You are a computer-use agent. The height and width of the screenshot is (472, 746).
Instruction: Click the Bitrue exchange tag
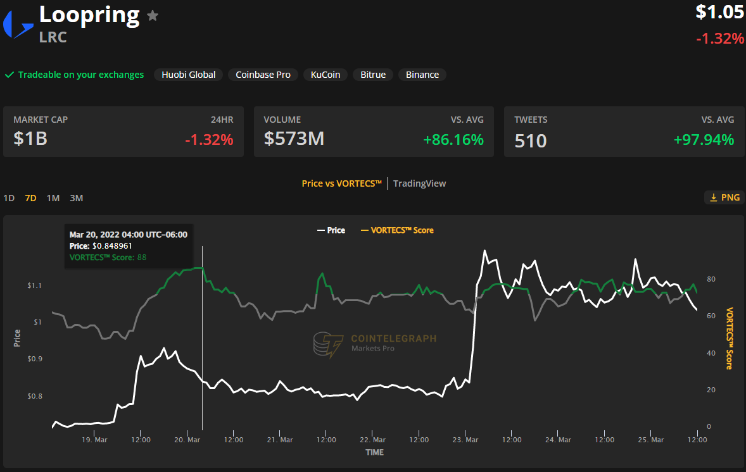pyautogui.click(x=373, y=75)
